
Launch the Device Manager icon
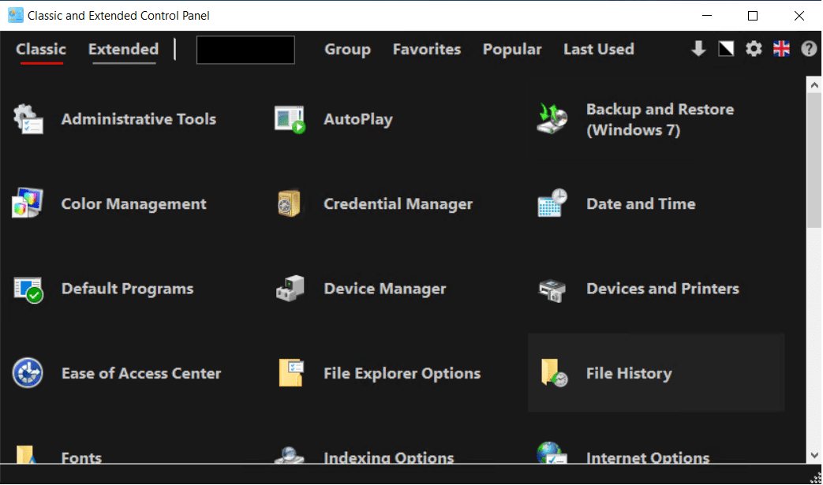coord(290,289)
